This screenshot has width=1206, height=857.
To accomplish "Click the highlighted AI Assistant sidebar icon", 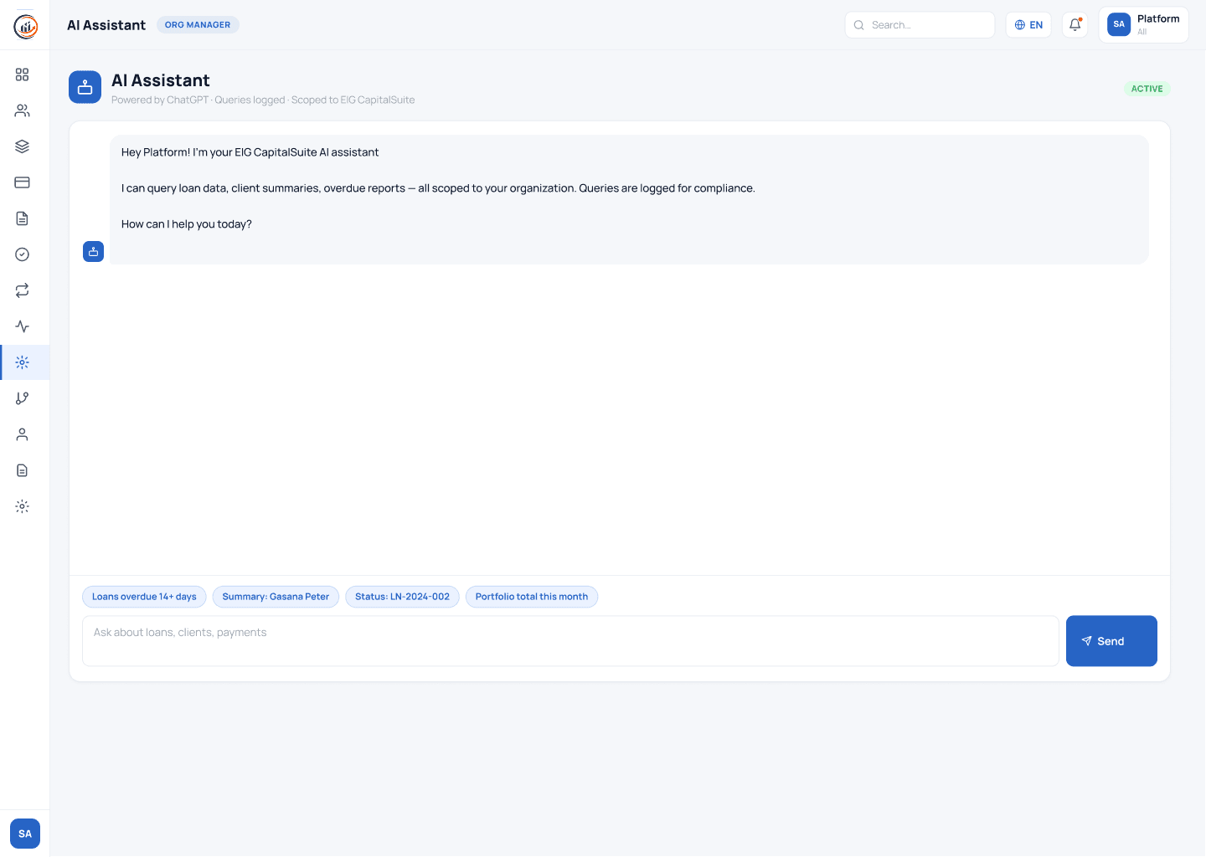I will tap(22, 362).
